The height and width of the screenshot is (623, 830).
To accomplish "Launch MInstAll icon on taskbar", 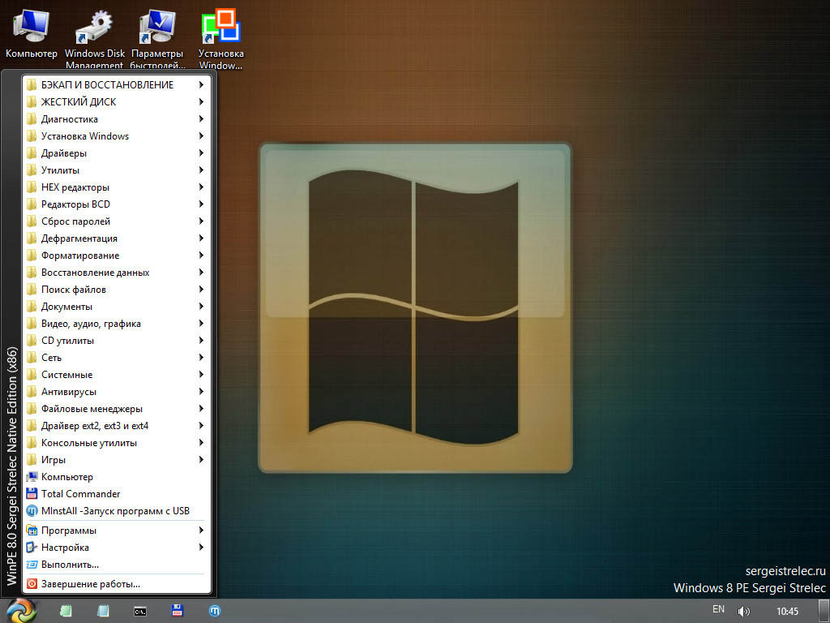I will (x=214, y=611).
